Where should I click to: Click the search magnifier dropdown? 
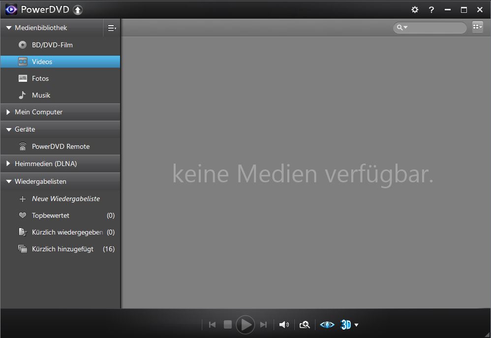pos(402,28)
